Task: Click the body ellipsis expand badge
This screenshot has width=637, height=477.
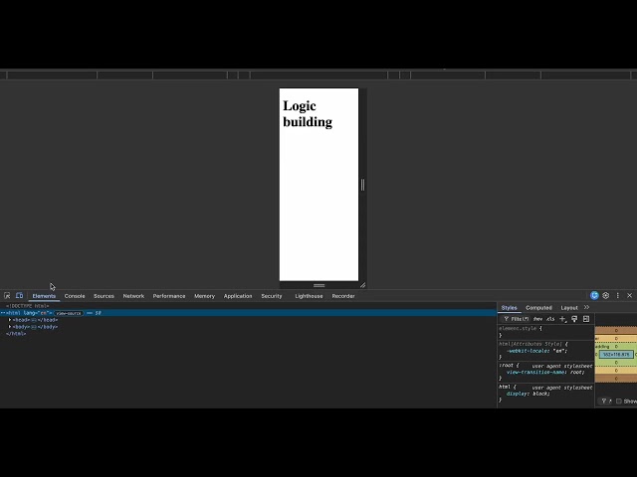Action: [x=34, y=327]
